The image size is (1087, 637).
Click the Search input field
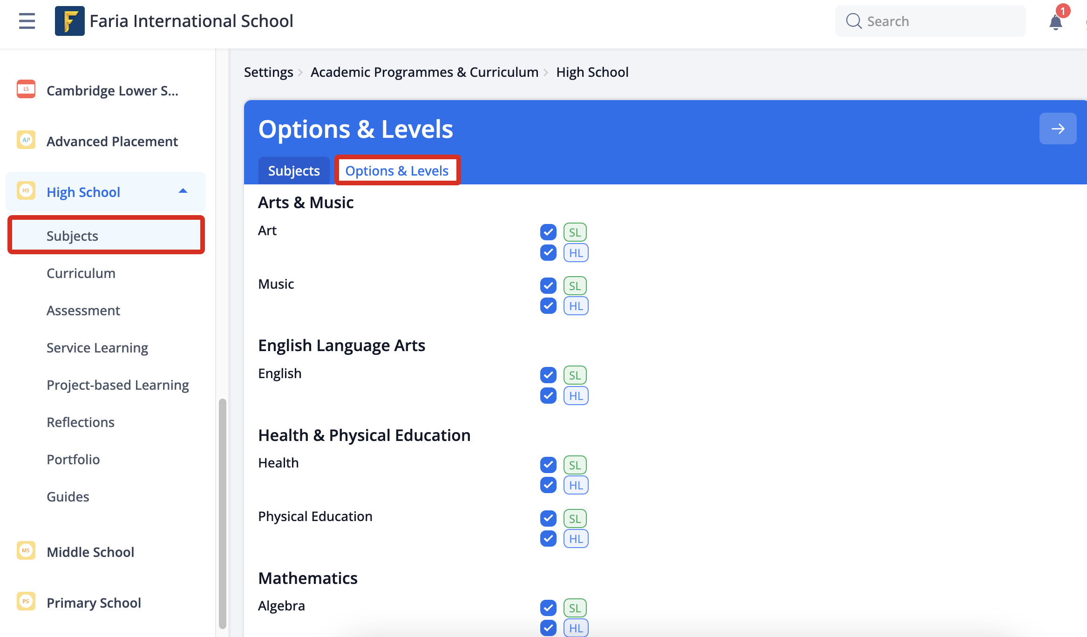[930, 21]
